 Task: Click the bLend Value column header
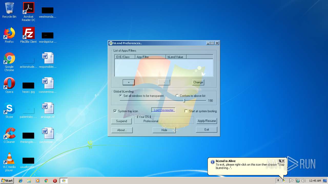point(176,57)
